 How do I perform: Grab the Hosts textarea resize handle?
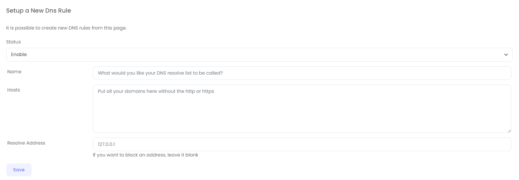[509, 131]
